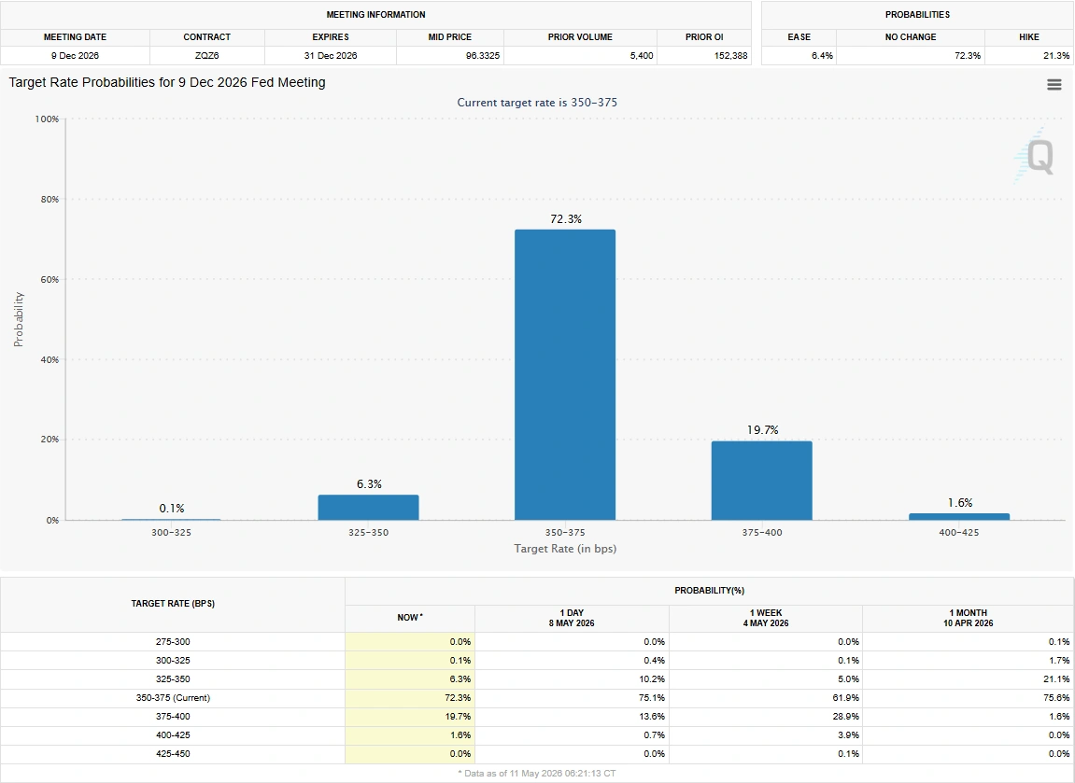1075x783 pixels.
Task: Click the 0.1% data label above 300-325
Action: pyautogui.click(x=172, y=509)
